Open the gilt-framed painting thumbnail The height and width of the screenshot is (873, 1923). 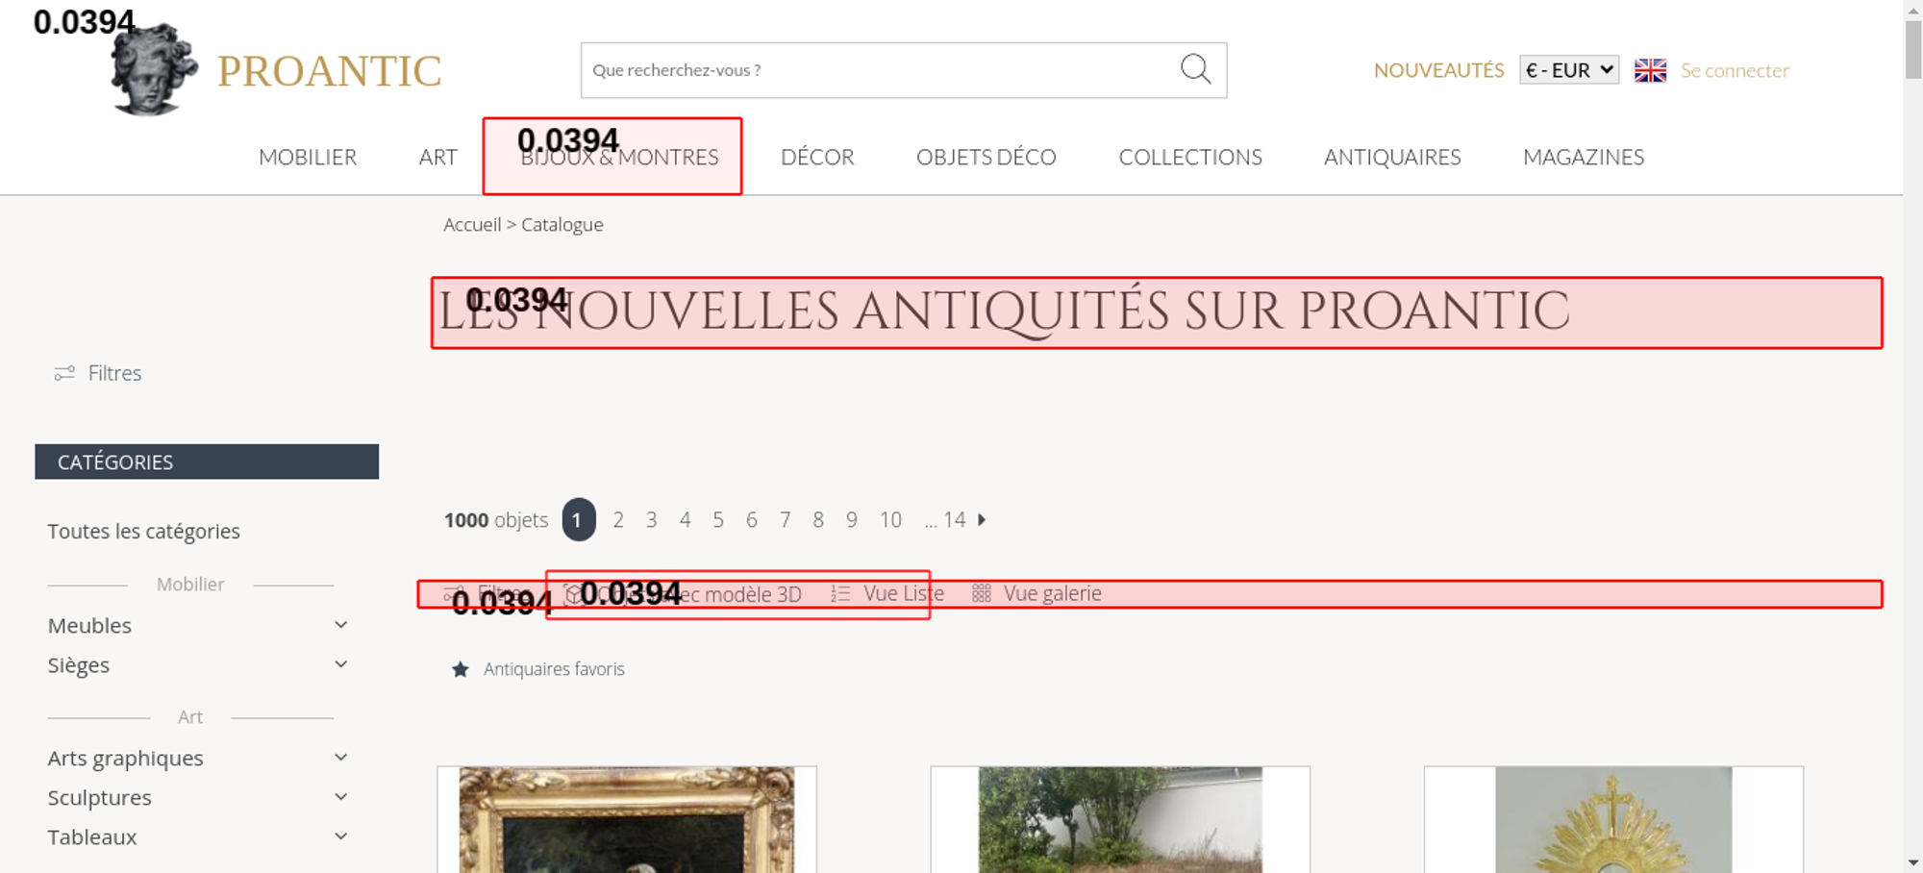627,819
